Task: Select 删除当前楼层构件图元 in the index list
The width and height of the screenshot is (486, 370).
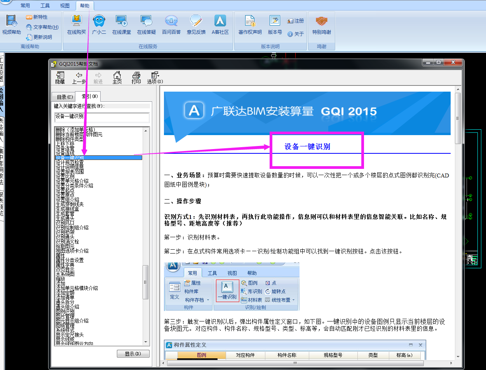Action: [79, 134]
